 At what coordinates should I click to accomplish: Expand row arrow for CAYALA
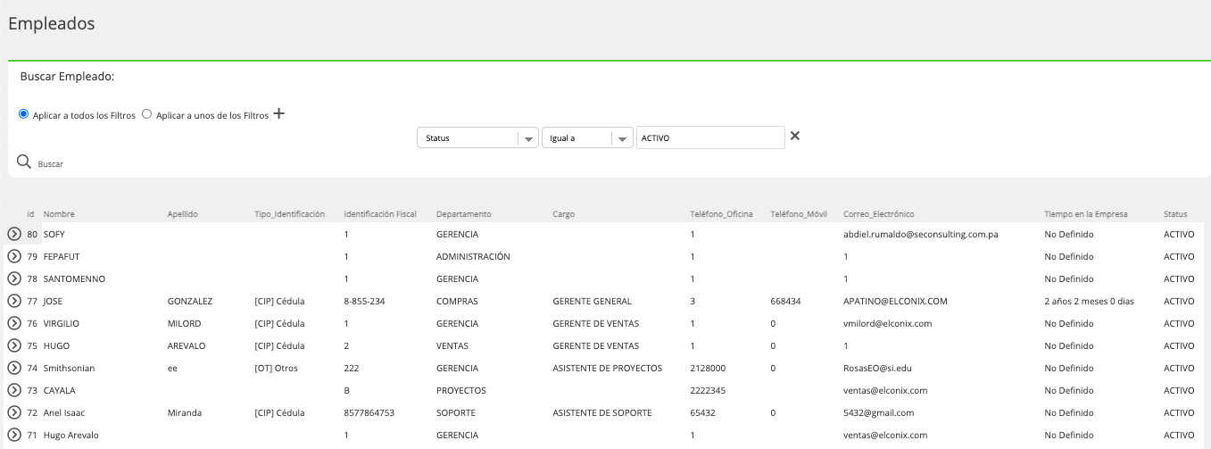pos(14,390)
